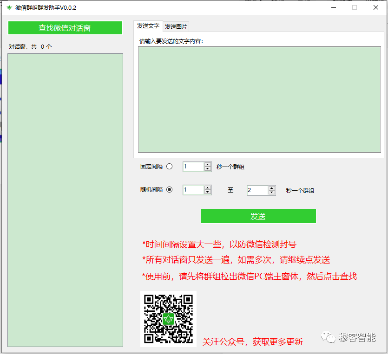Decrease the fixed interval value with down arrow

tap(207, 168)
